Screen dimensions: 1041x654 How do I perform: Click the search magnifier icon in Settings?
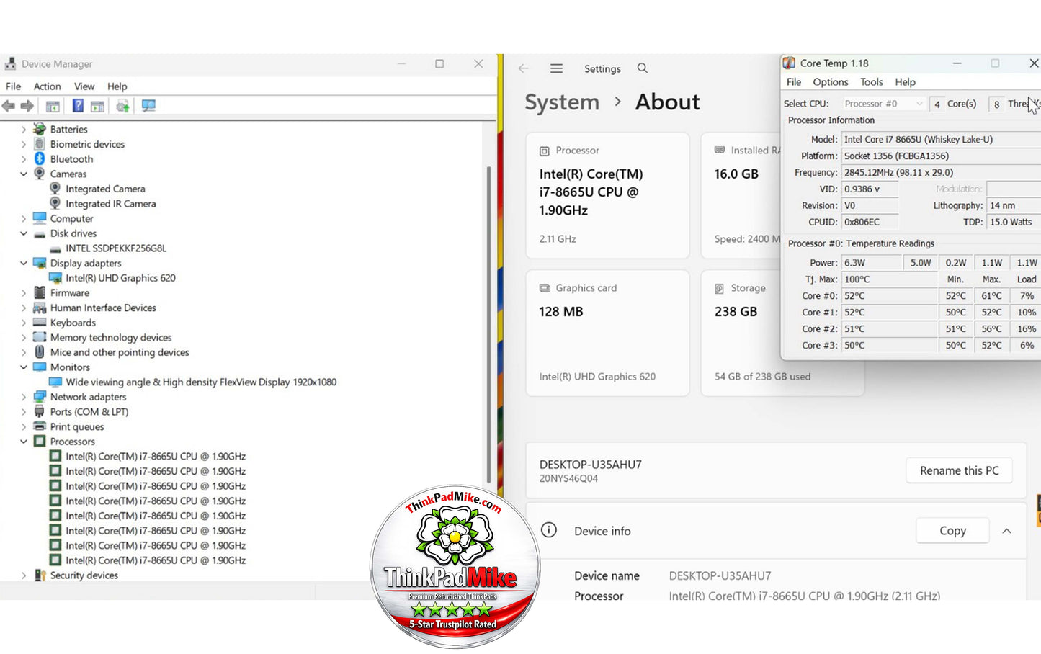(643, 68)
